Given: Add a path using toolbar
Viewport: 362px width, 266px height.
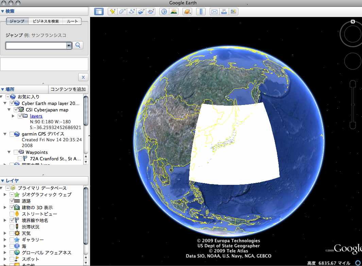Looking at the screenshot, I should [x=132, y=12].
